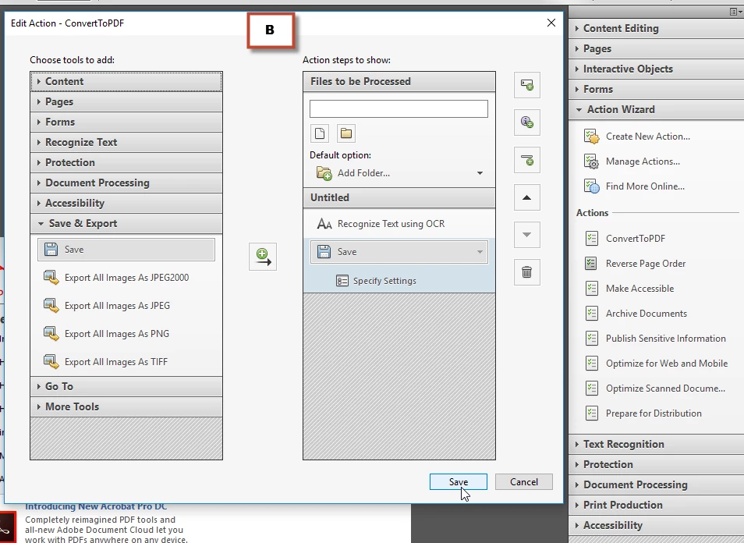Viewport: 744px width, 543px height.
Task: Run Optimize for Web and Mobile action
Action: 657,363
